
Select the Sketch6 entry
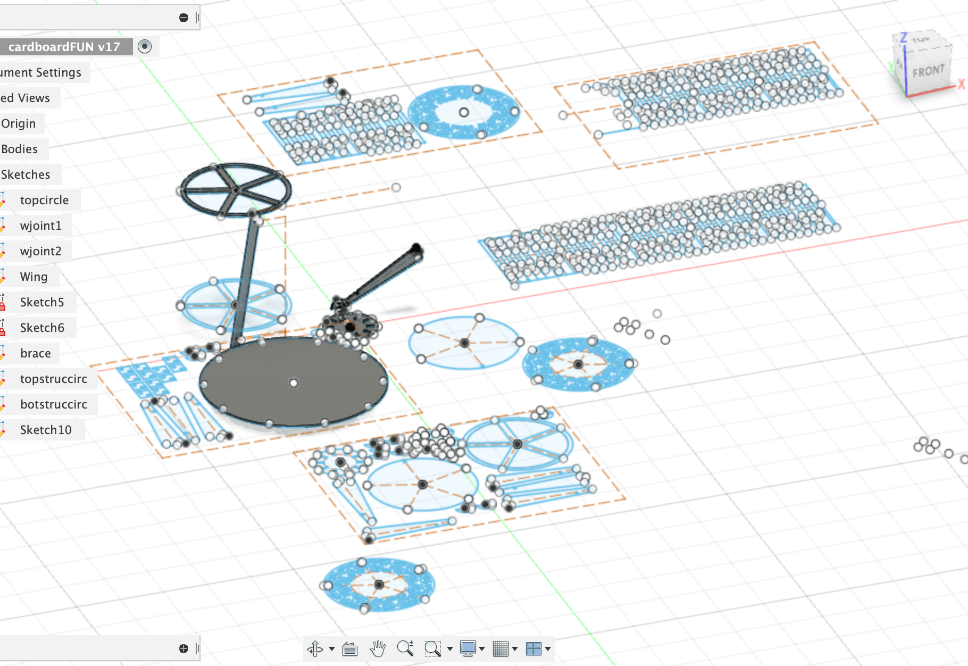[42, 328]
